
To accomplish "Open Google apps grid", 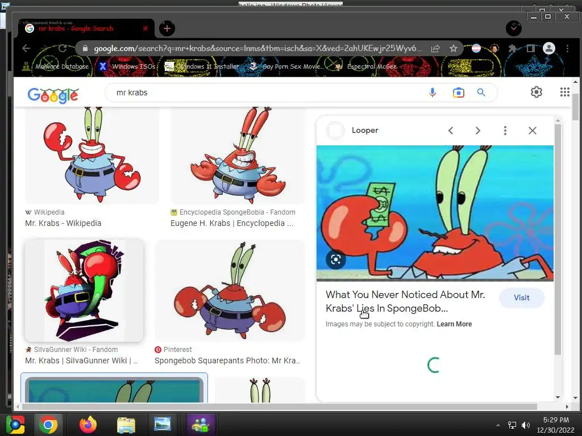I will 564,92.
